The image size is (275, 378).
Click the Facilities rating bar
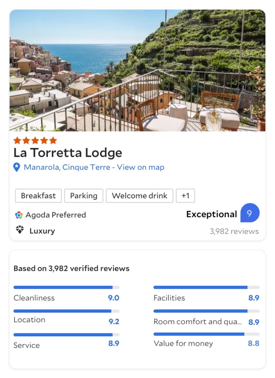click(x=206, y=287)
